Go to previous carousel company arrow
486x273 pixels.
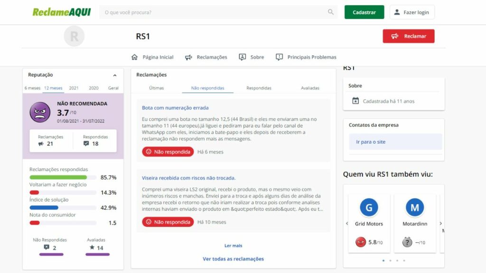(x=346, y=223)
